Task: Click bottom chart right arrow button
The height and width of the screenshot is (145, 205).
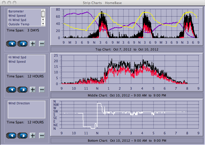Action: point(22,136)
